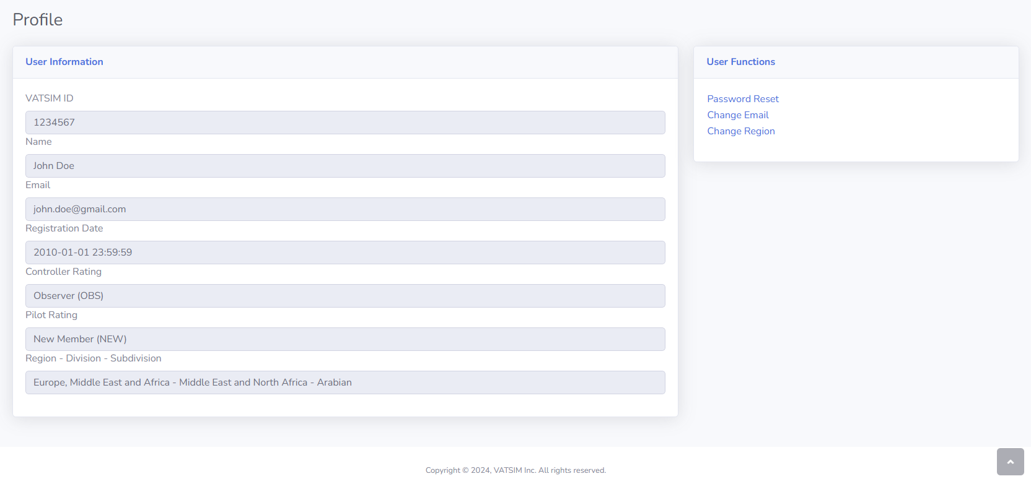Click the Region - Division - Subdivision field

click(x=345, y=382)
